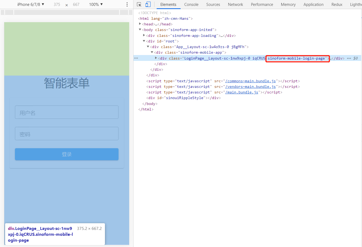Viewport: 362px width, 247px height.
Task: Select the DOCTYPE html line
Action: coord(154,13)
